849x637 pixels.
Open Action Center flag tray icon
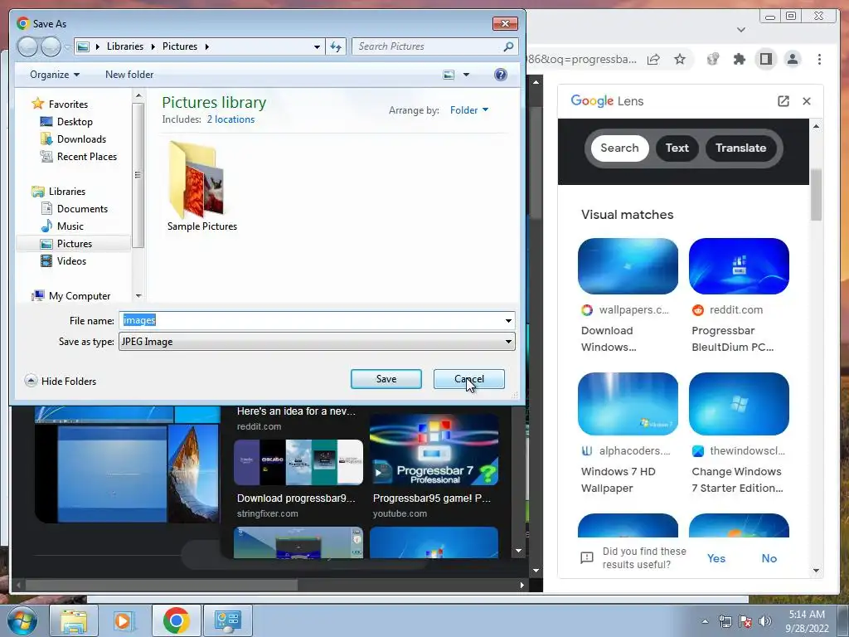[745, 621]
